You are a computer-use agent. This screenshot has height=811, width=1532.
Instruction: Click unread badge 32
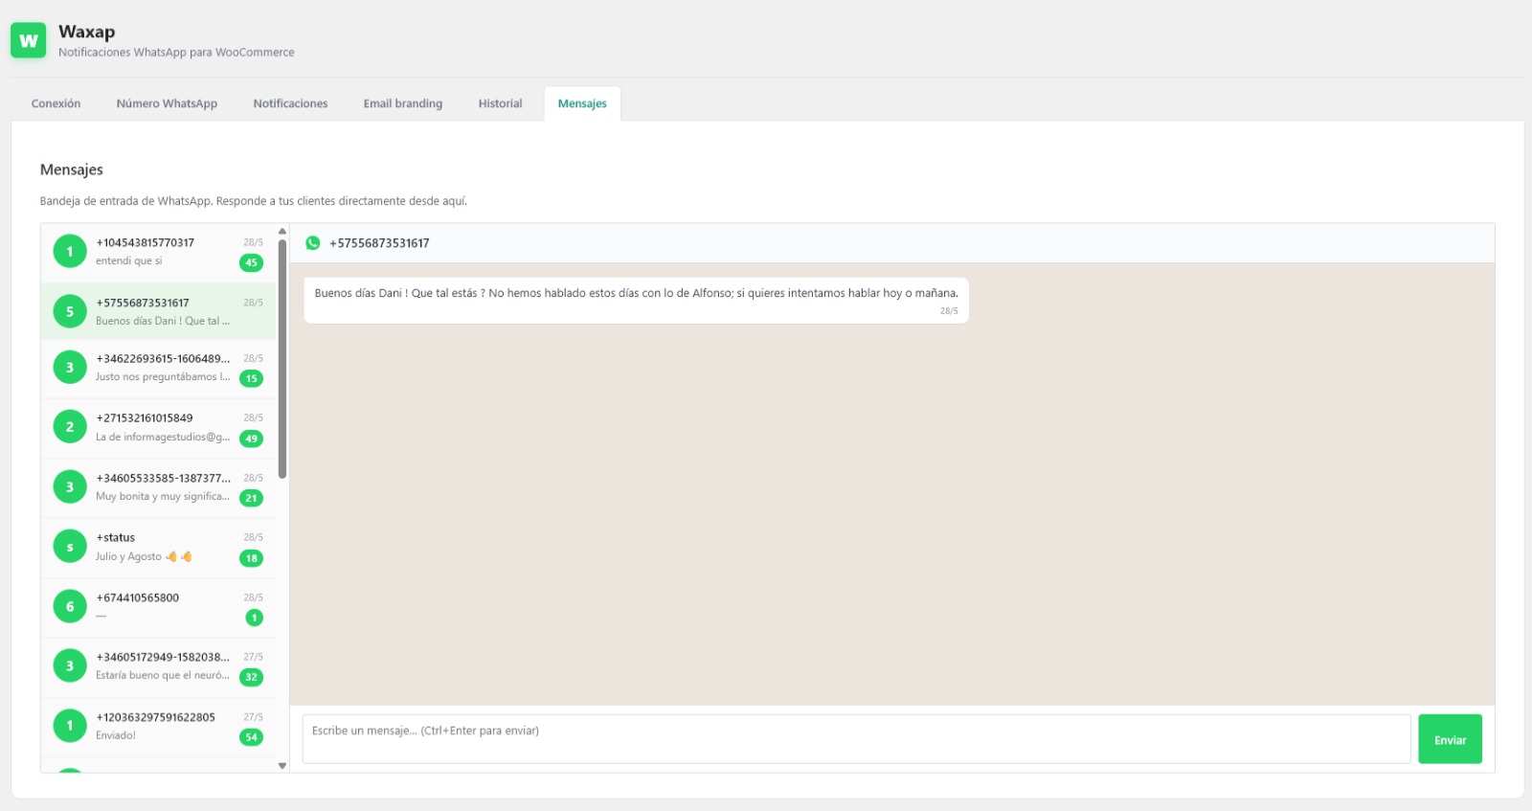point(252,677)
